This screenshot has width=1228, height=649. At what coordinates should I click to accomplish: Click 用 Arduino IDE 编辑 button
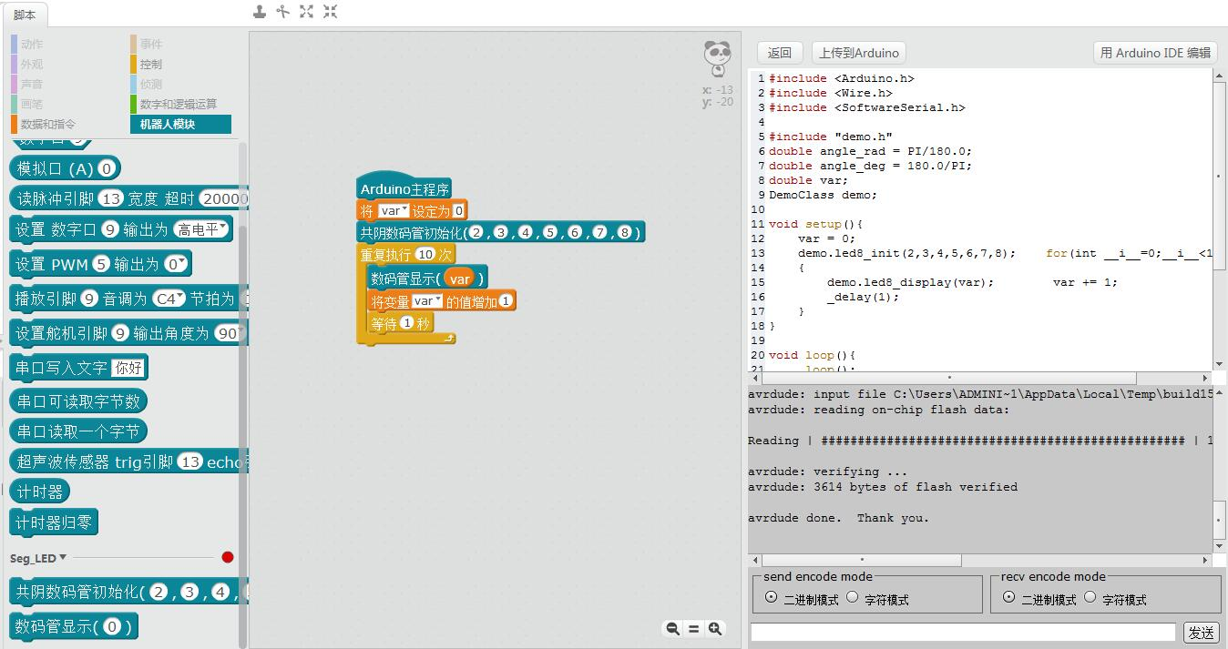click(x=1155, y=53)
